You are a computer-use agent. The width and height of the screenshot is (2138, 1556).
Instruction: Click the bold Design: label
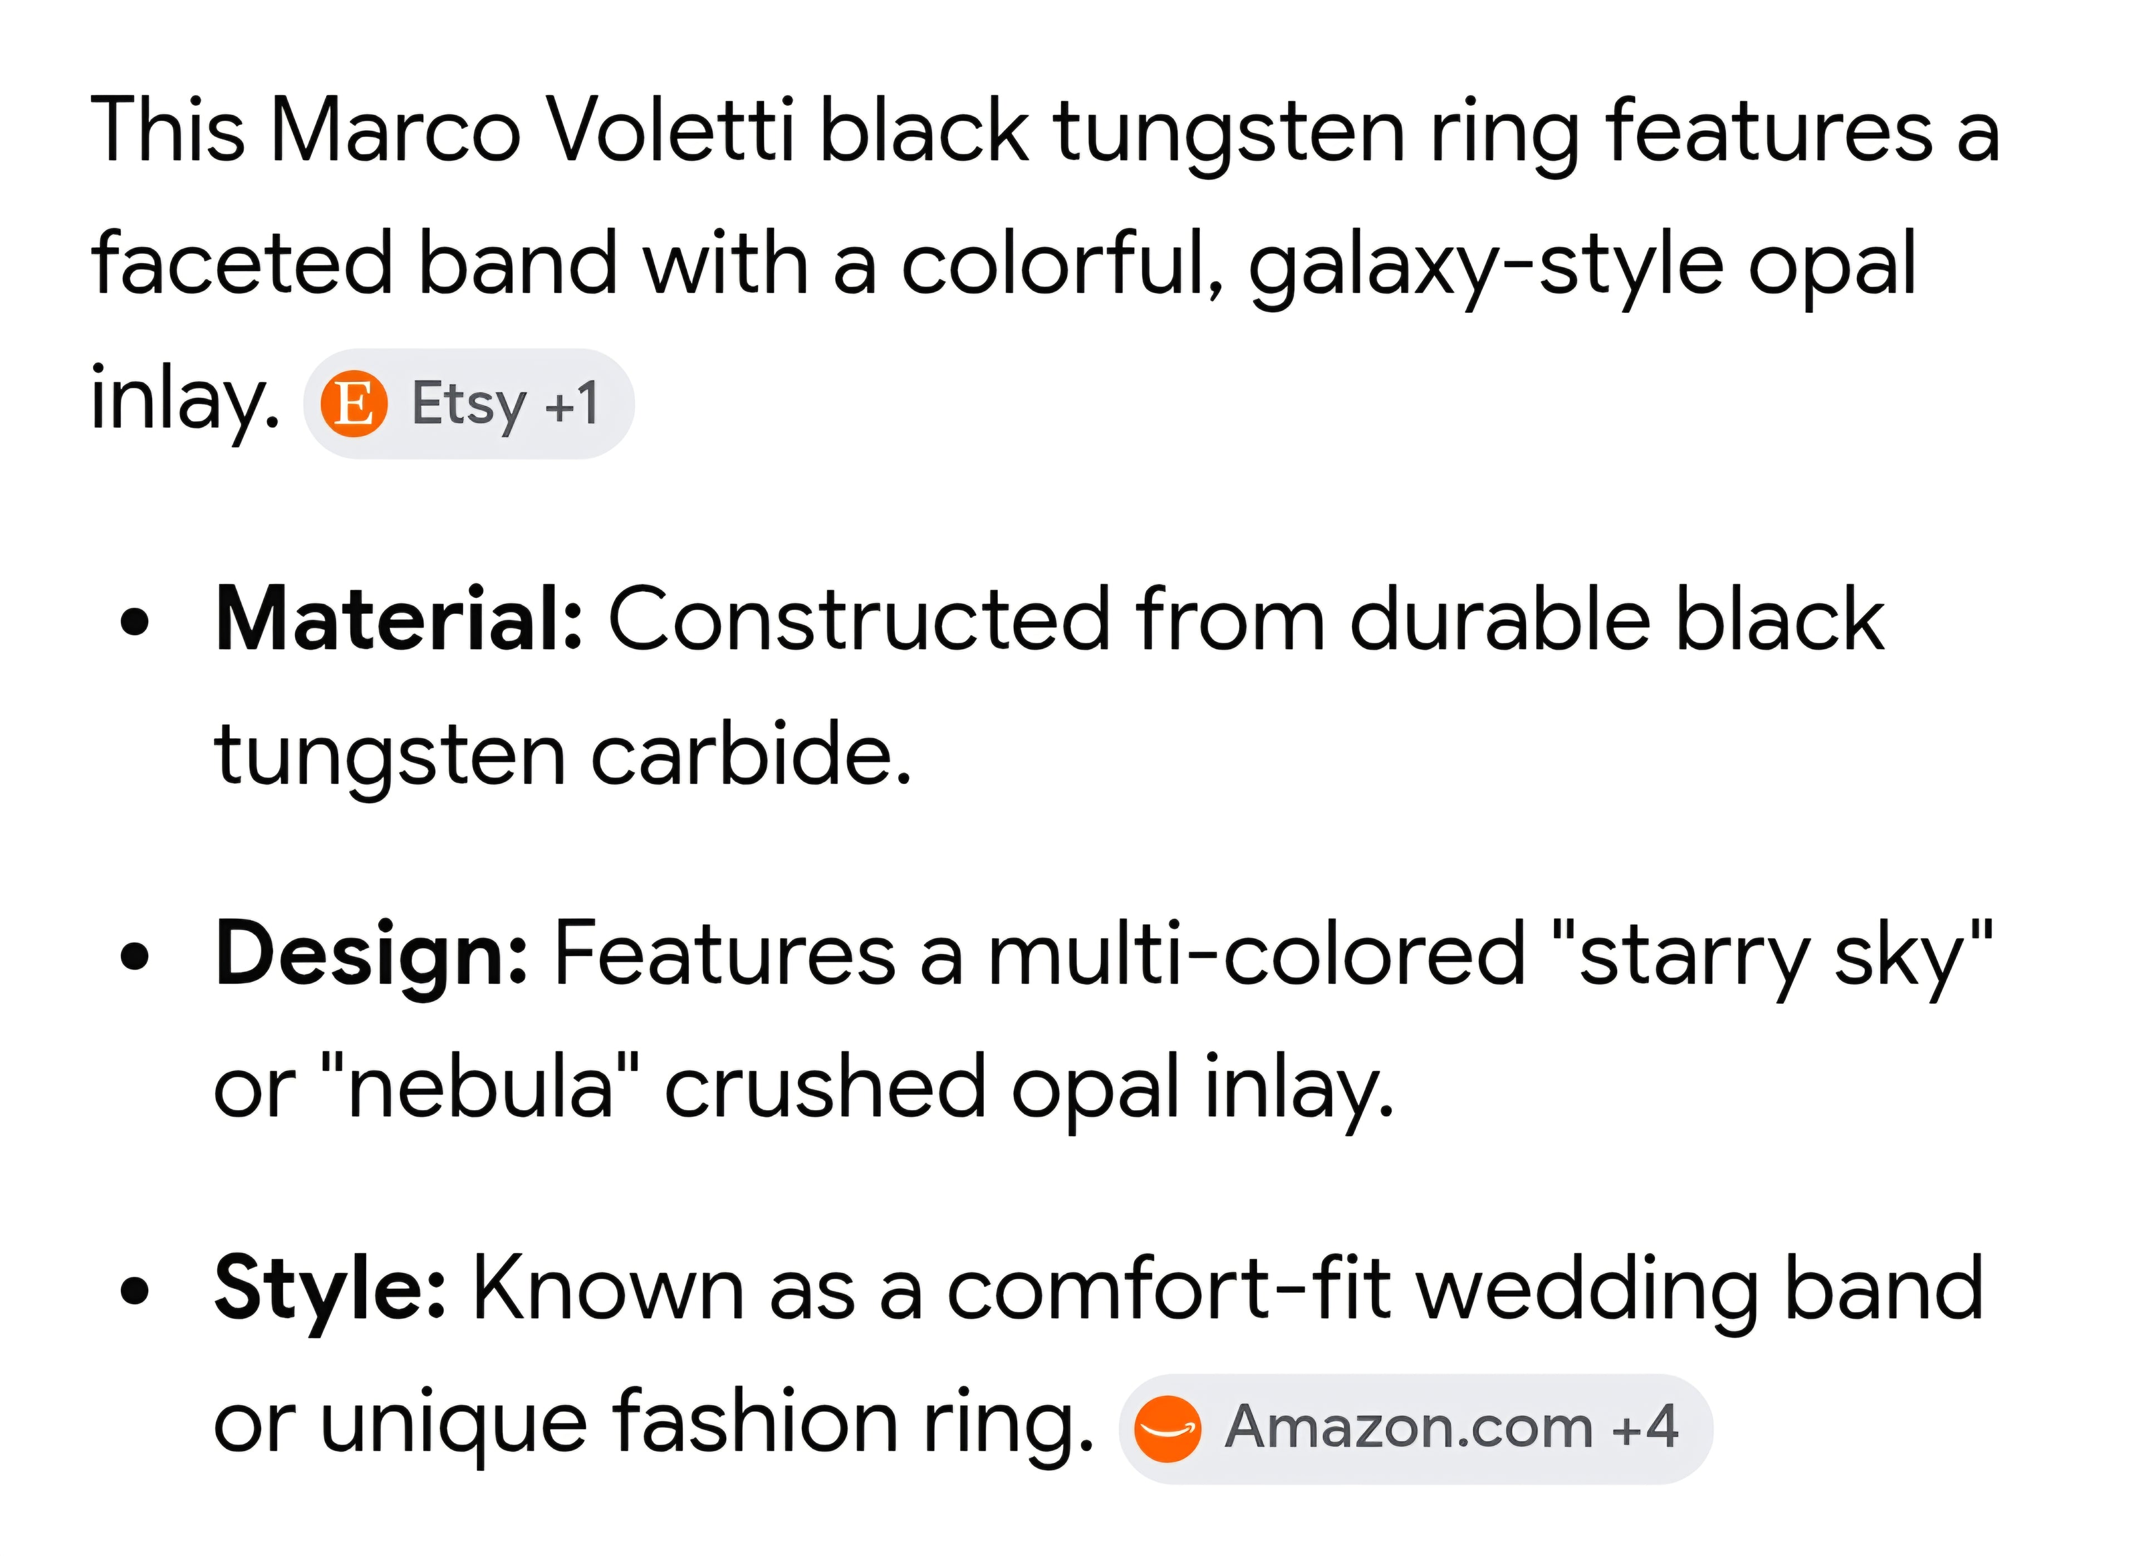tap(370, 955)
